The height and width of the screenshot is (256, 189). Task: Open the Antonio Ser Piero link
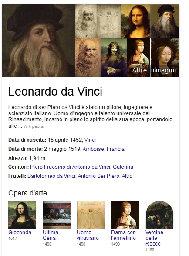98,176
